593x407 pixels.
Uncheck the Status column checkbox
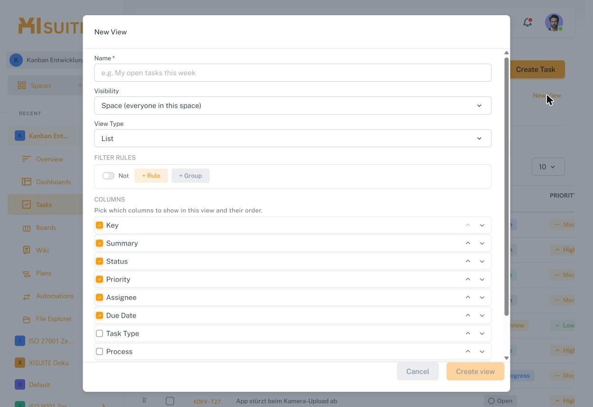99,261
